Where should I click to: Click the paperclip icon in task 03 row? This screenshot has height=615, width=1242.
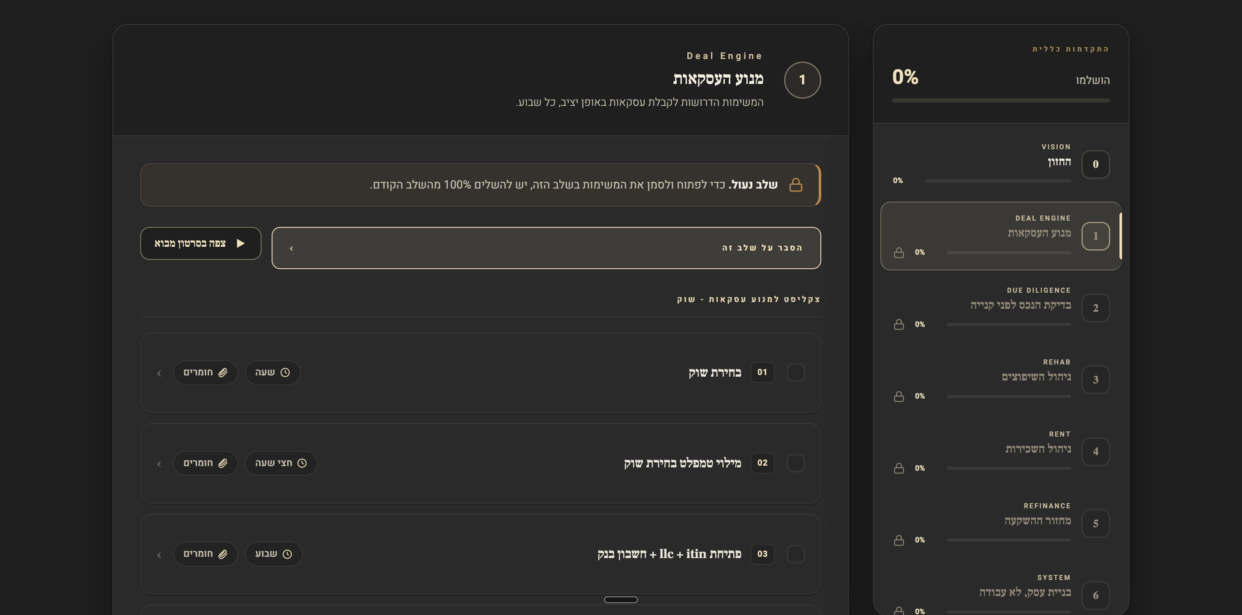pyautogui.click(x=223, y=554)
